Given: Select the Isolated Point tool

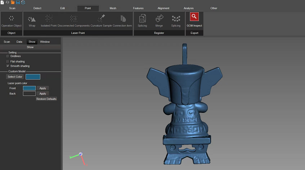Looking at the screenshot, I should point(48,21).
